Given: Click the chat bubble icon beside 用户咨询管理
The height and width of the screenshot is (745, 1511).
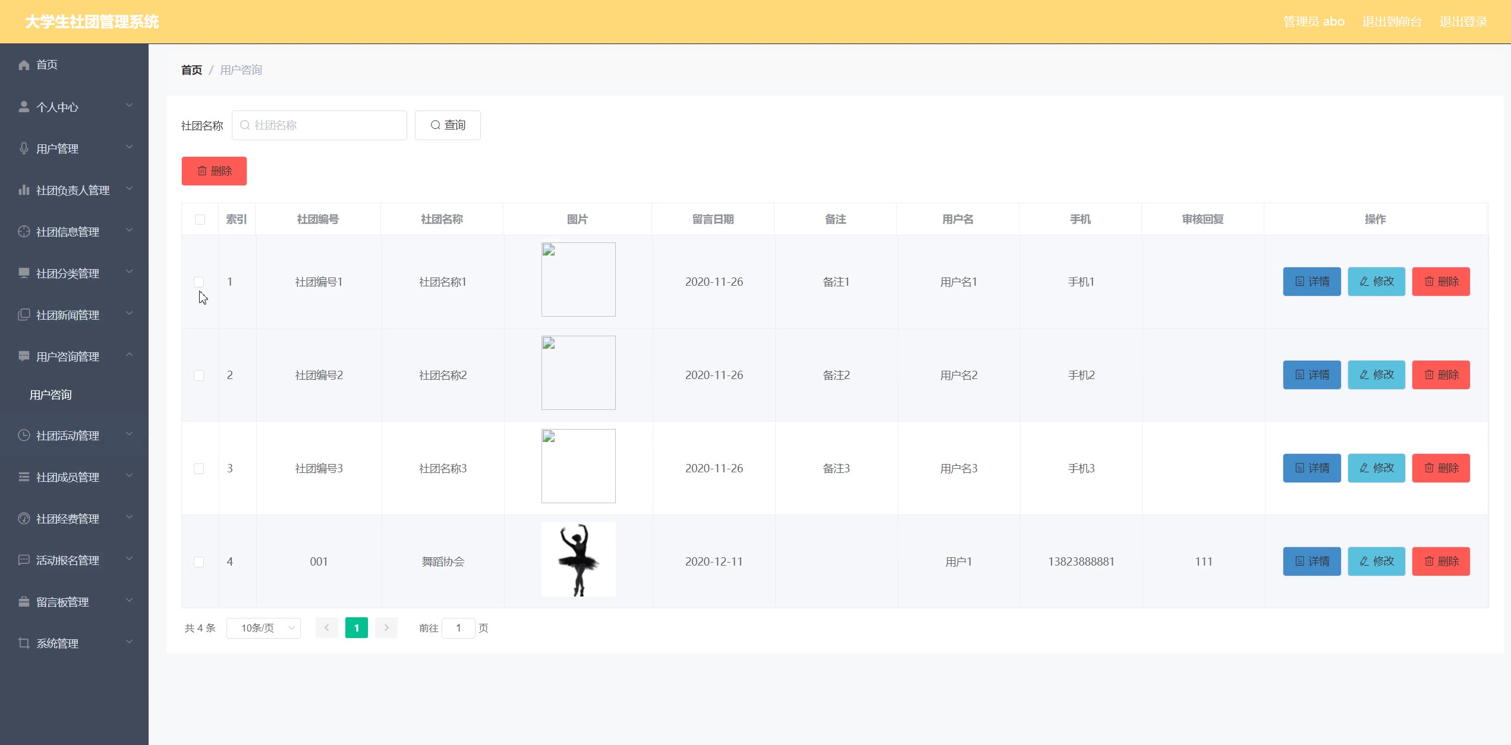Looking at the screenshot, I should (x=24, y=356).
